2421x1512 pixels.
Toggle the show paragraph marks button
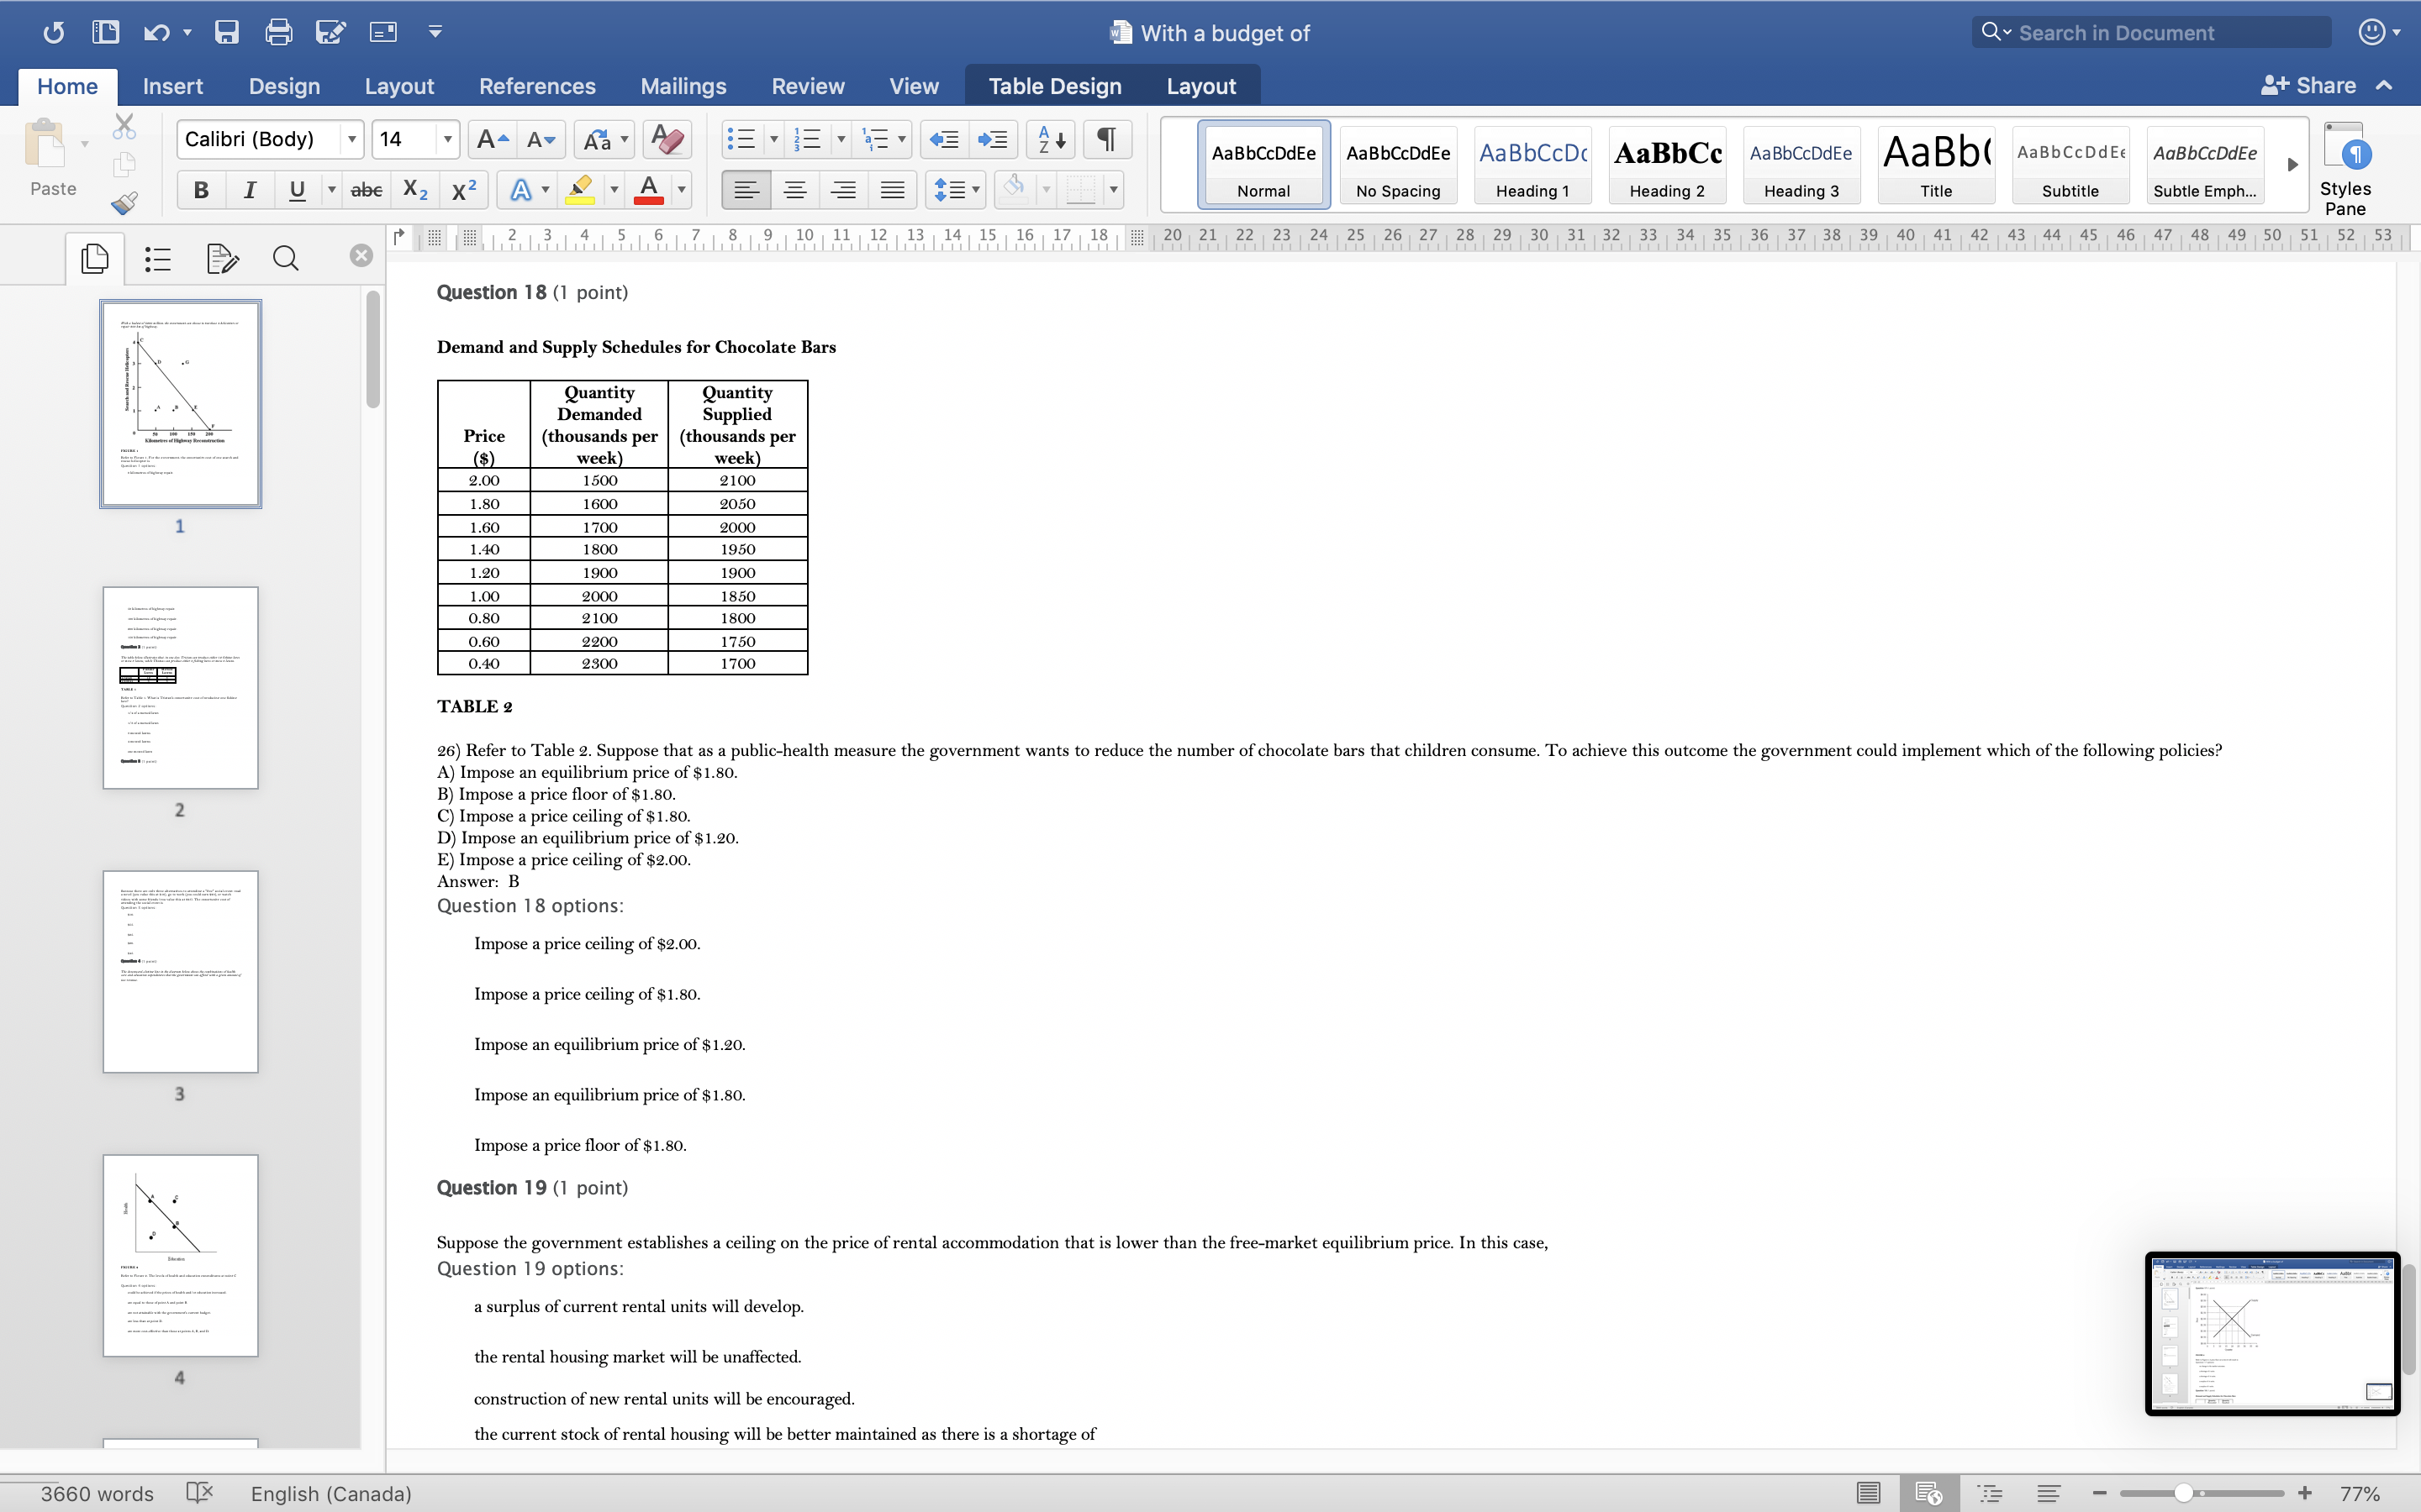click(1106, 139)
